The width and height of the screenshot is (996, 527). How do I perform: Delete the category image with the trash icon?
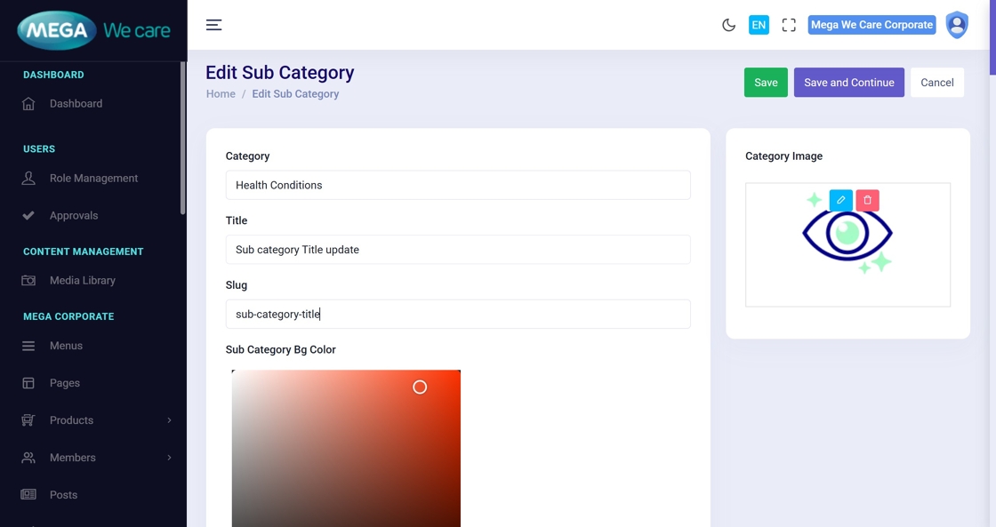[867, 200]
